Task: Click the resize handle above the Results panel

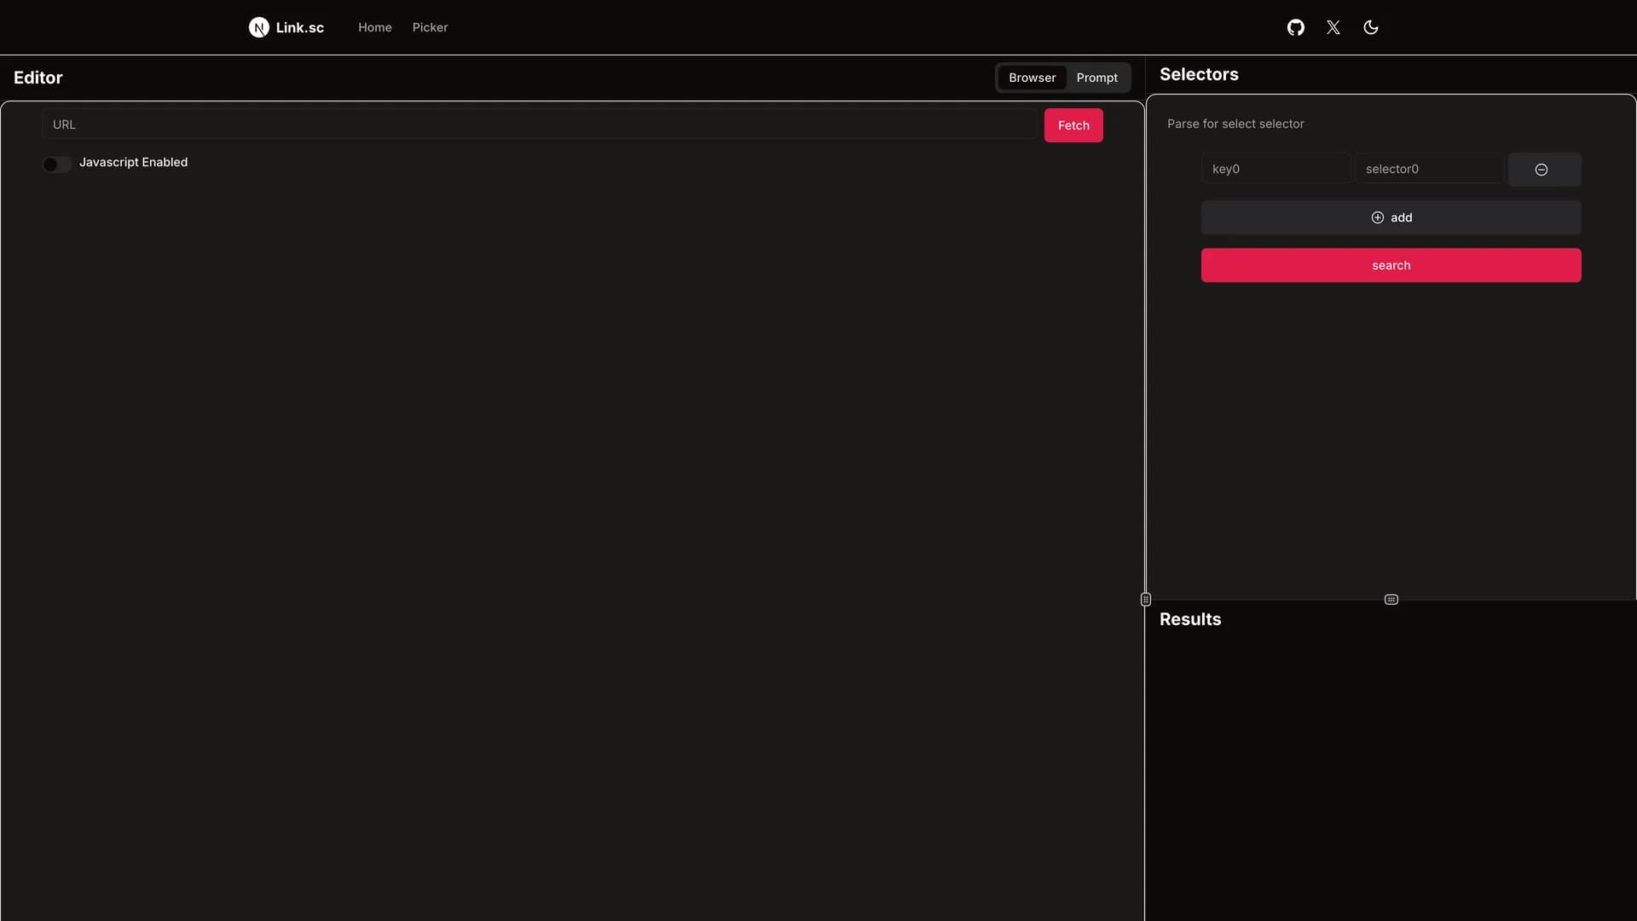Action: 1391,600
